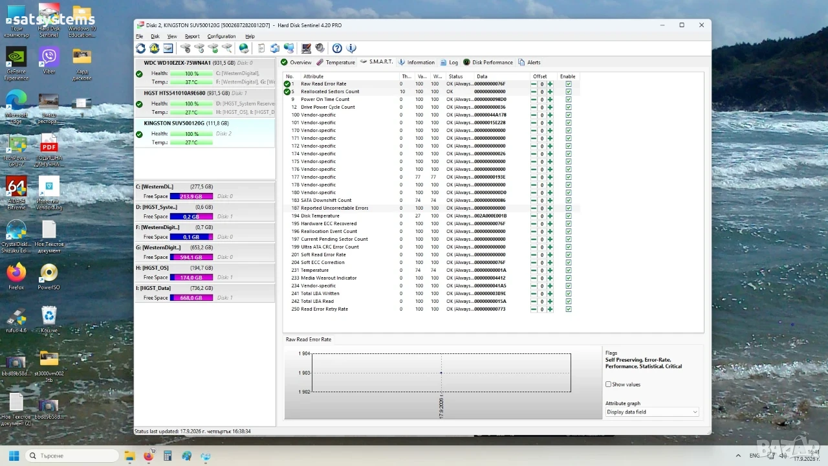
Task: Click the globe icon in the toolbar
Action: [x=244, y=49]
